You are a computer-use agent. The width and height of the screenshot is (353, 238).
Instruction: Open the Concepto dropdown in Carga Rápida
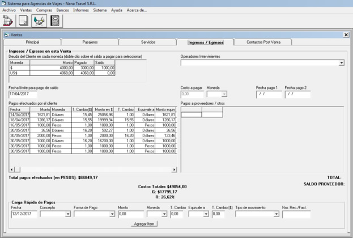pyautogui.click(x=67, y=214)
